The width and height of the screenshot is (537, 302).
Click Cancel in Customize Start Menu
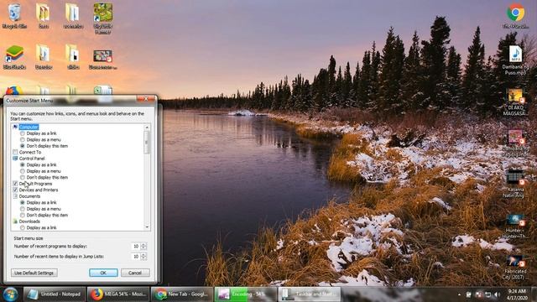tap(135, 273)
